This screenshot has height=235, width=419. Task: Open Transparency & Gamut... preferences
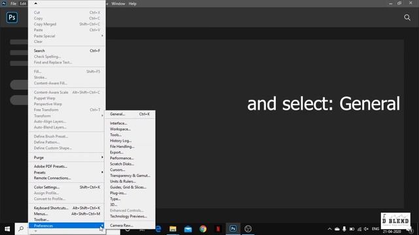(x=130, y=176)
